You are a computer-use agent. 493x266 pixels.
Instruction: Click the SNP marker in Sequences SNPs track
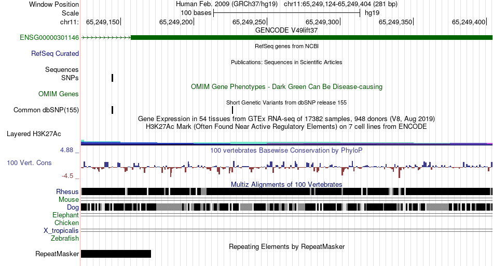point(112,78)
